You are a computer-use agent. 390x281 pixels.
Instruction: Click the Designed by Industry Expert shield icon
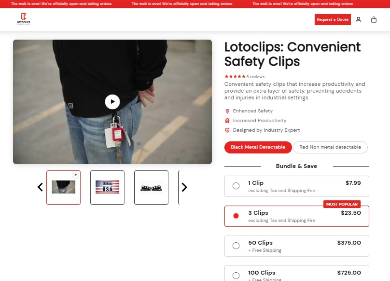(227, 130)
